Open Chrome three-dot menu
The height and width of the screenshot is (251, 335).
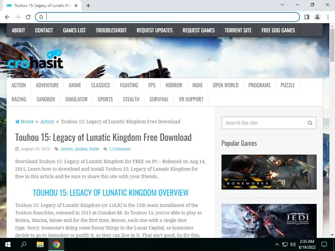click(328, 17)
